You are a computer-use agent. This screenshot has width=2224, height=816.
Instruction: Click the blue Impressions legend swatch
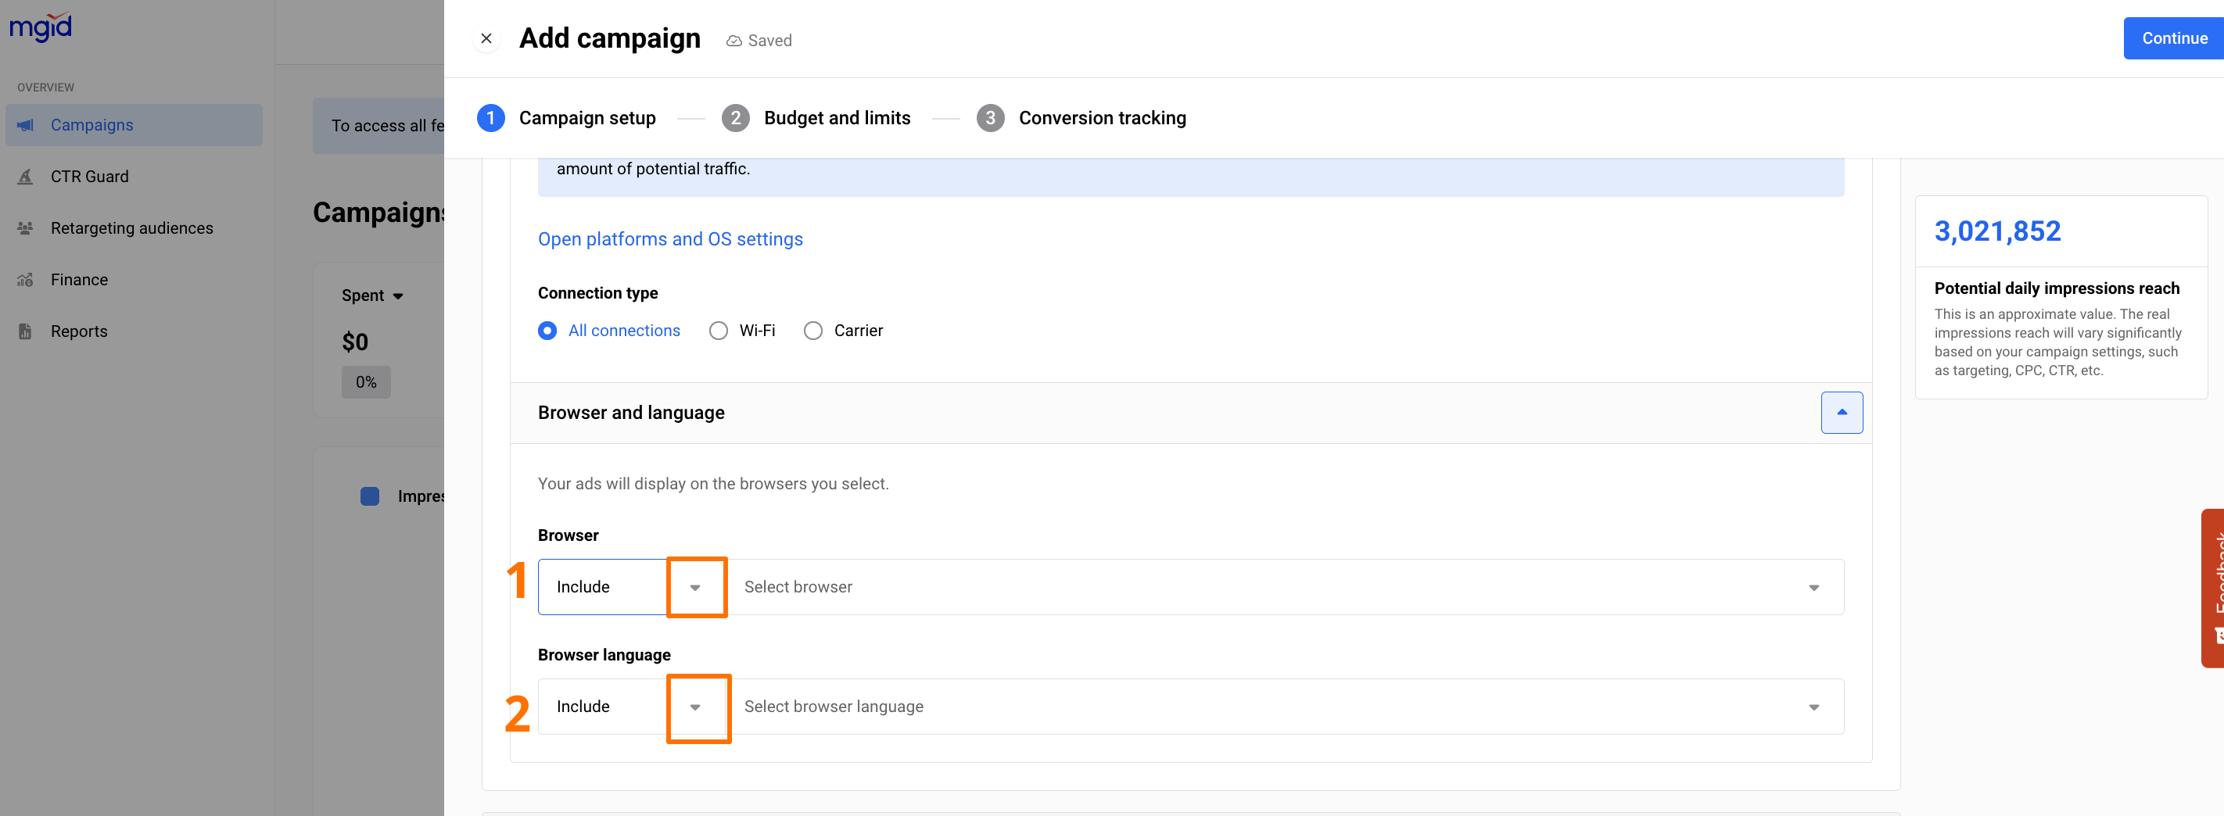pos(370,497)
